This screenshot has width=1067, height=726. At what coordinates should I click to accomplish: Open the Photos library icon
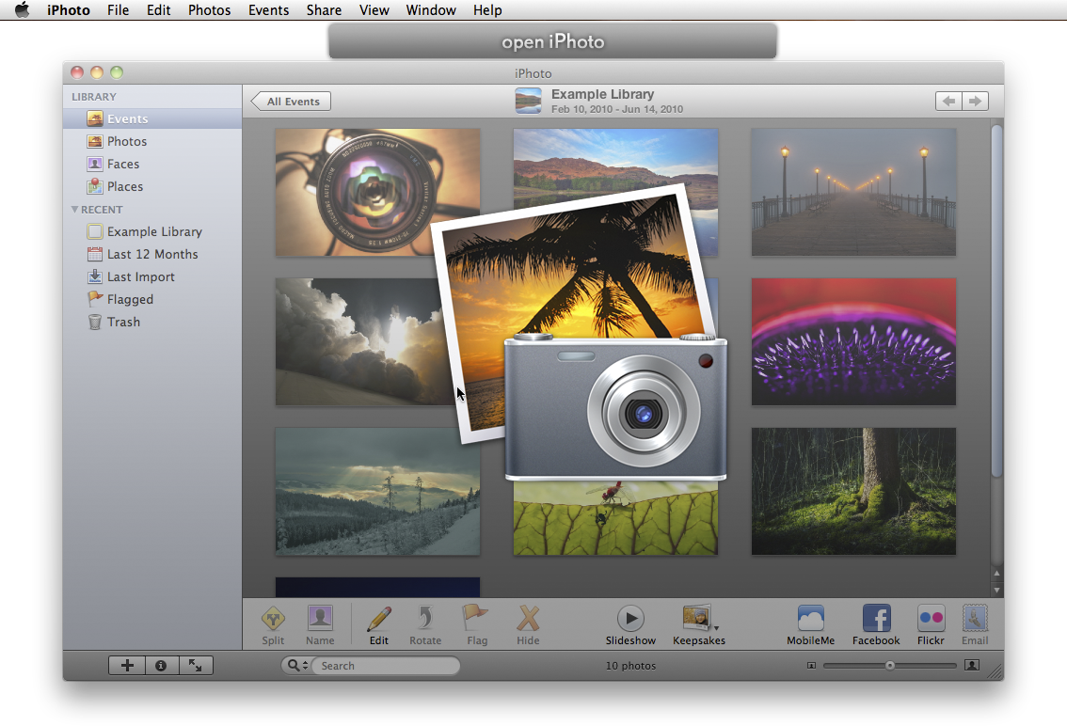pos(95,141)
